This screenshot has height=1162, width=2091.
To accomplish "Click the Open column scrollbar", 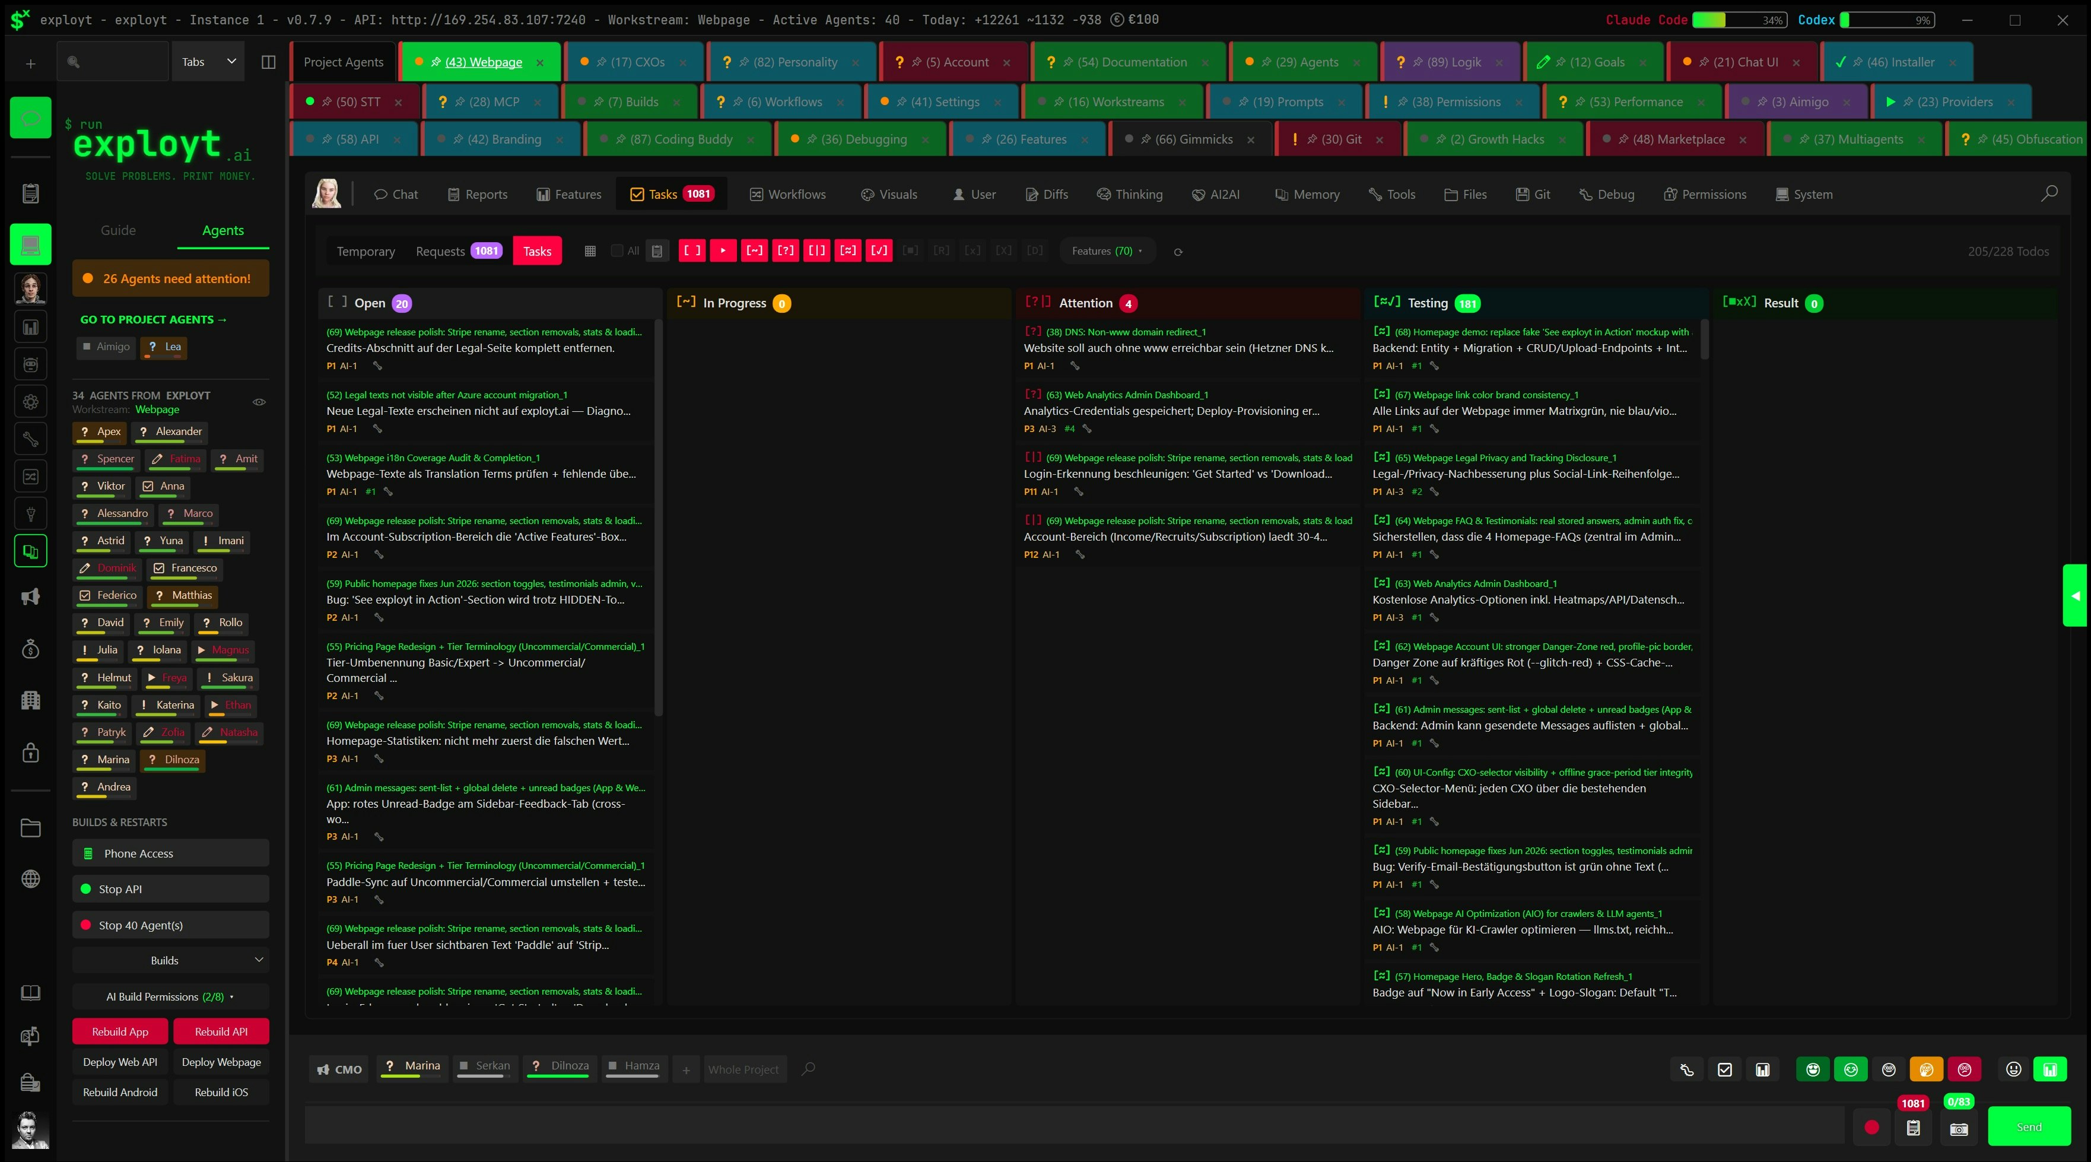I will click(x=658, y=518).
